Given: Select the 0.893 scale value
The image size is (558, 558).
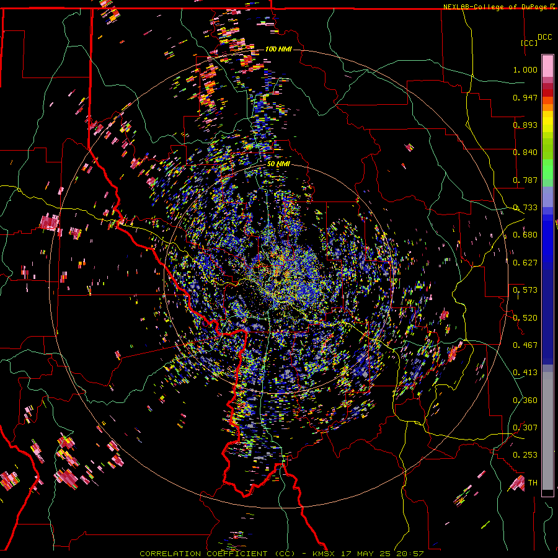Looking at the screenshot, I should tap(525, 125).
